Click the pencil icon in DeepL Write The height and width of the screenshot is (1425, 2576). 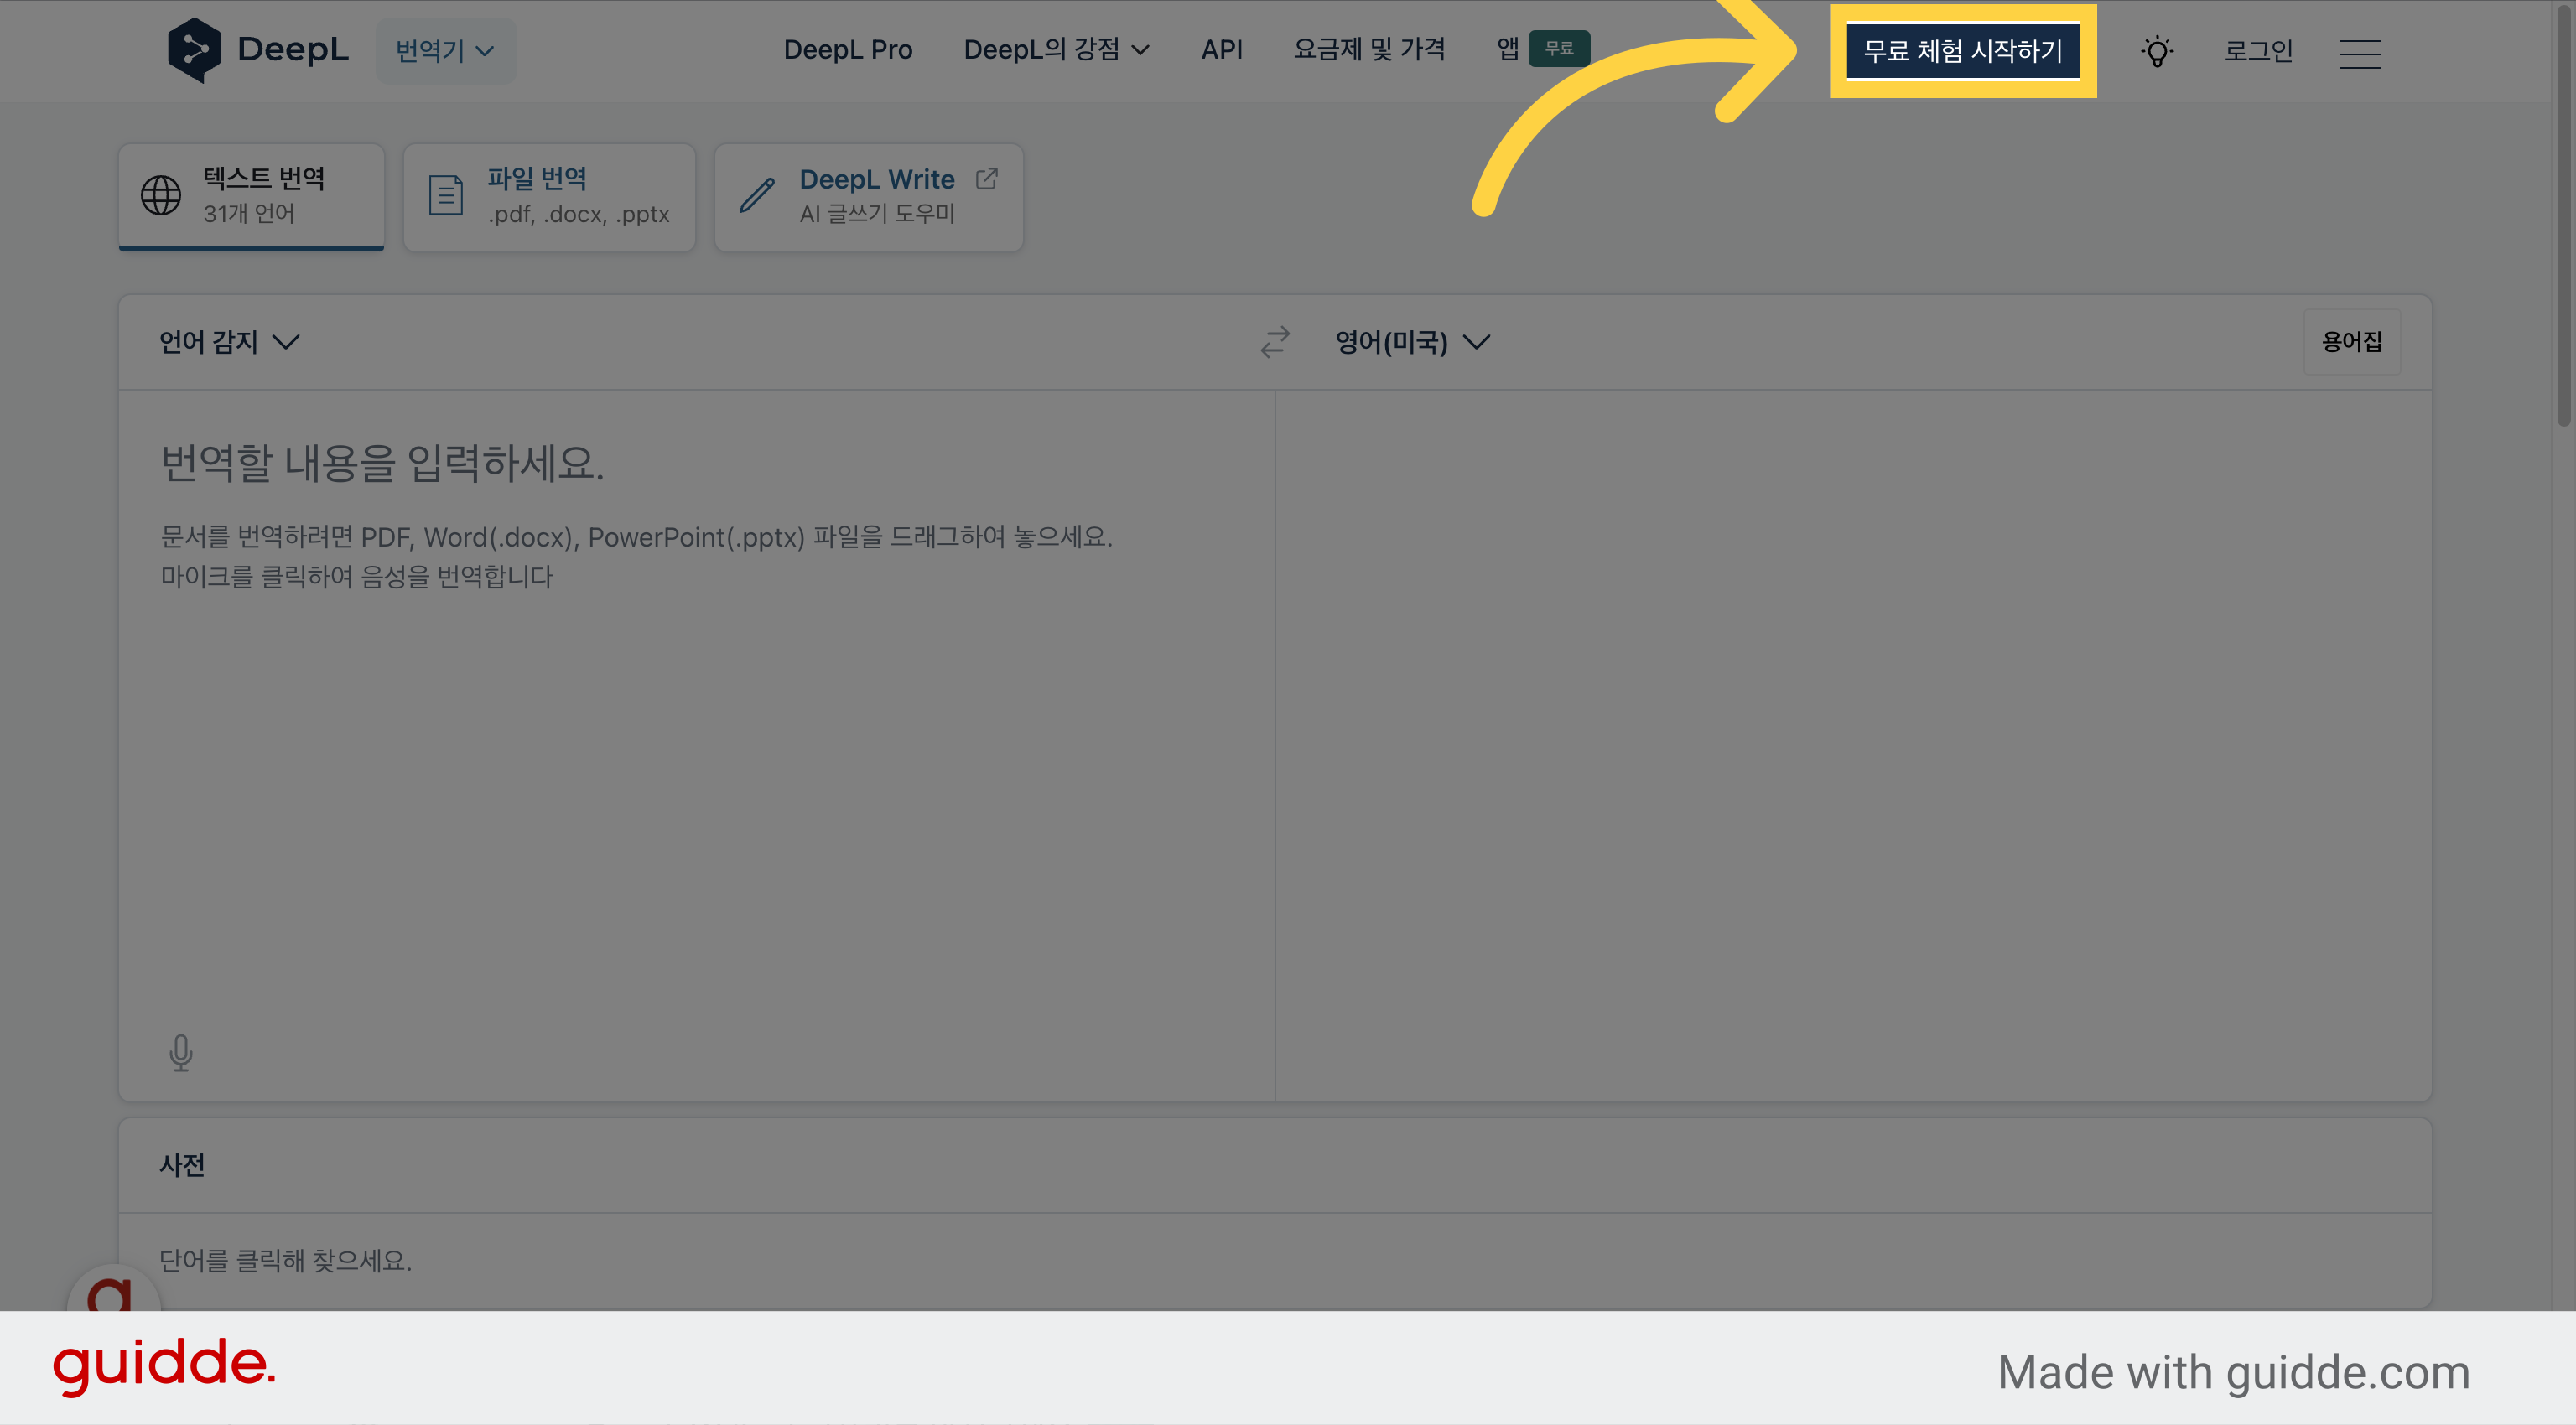point(757,194)
